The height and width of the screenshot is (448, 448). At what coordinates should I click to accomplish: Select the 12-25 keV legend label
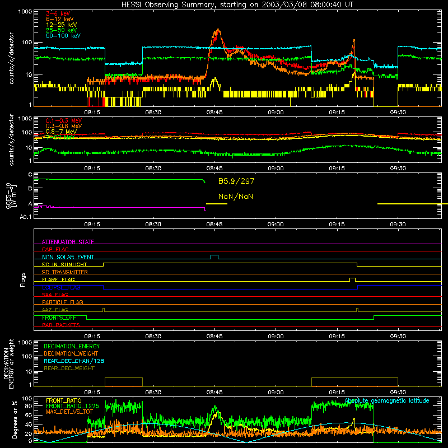click(x=62, y=25)
